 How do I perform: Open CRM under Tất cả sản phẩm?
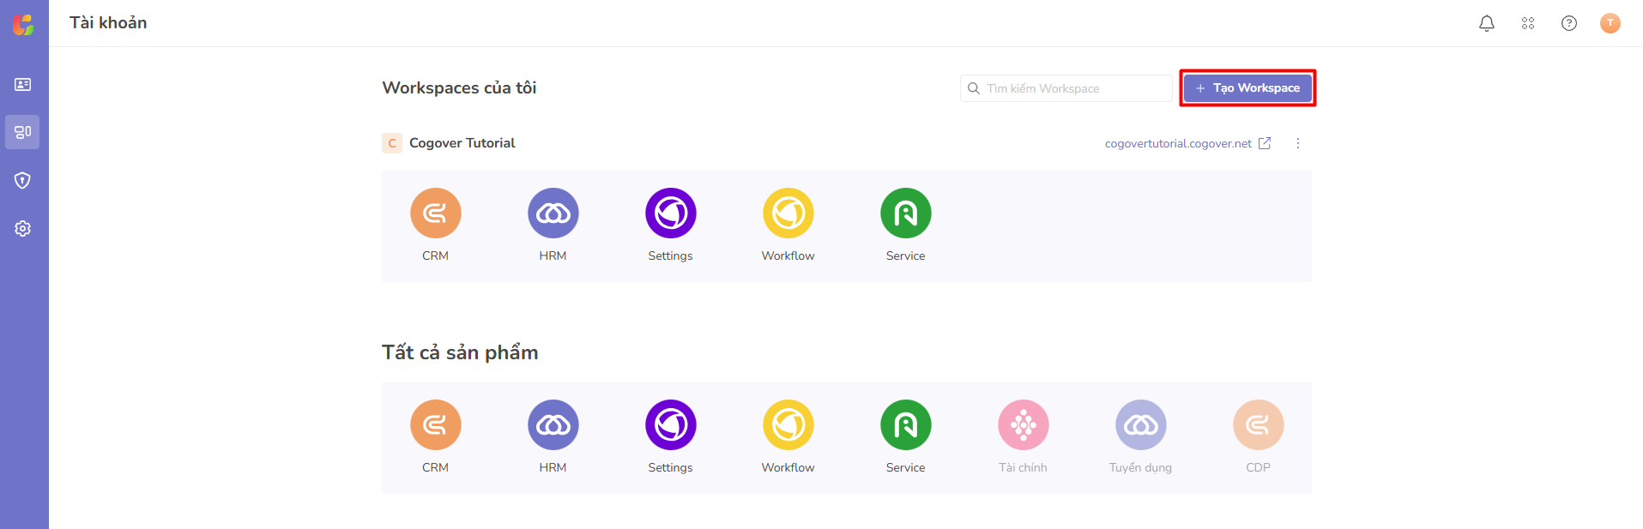point(436,425)
